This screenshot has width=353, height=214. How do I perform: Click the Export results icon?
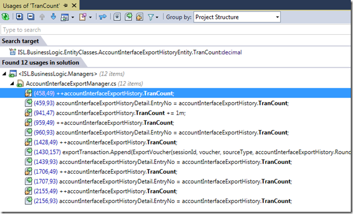click(x=83, y=17)
